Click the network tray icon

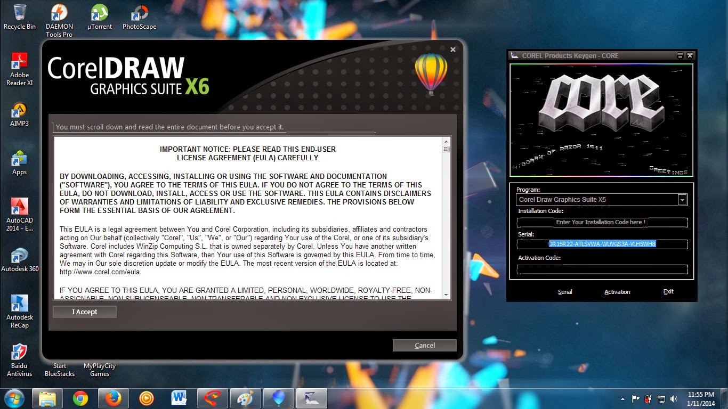point(661,399)
